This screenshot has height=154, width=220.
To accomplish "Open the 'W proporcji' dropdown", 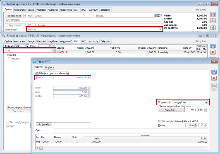I will pyautogui.click(x=206, y=103).
